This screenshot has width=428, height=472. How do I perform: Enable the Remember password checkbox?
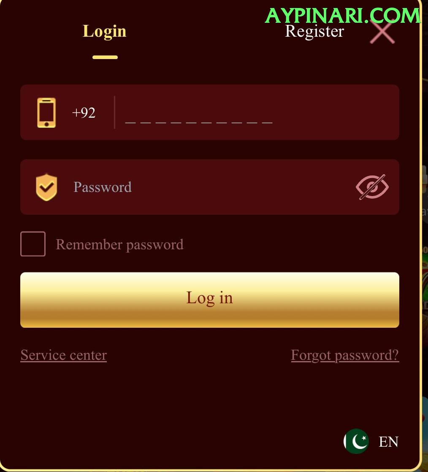tap(33, 244)
